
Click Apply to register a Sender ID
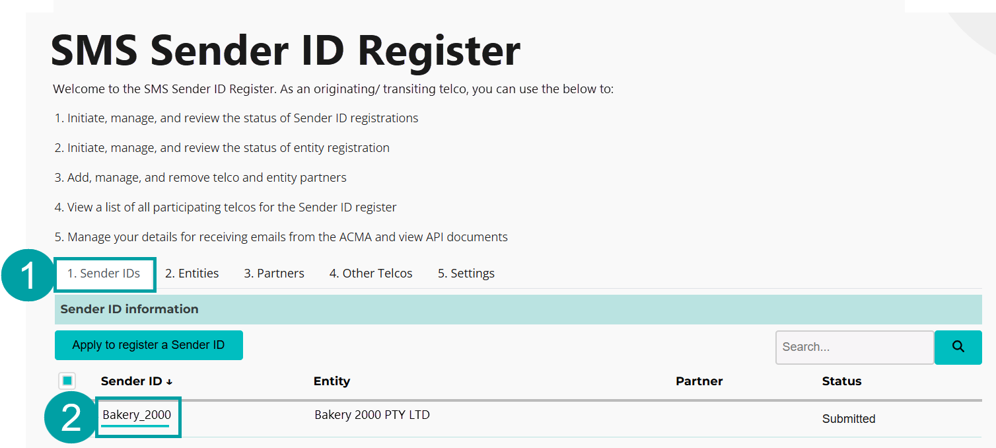pos(149,345)
